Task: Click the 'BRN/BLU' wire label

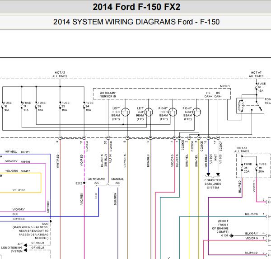Action: click(x=148, y=161)
